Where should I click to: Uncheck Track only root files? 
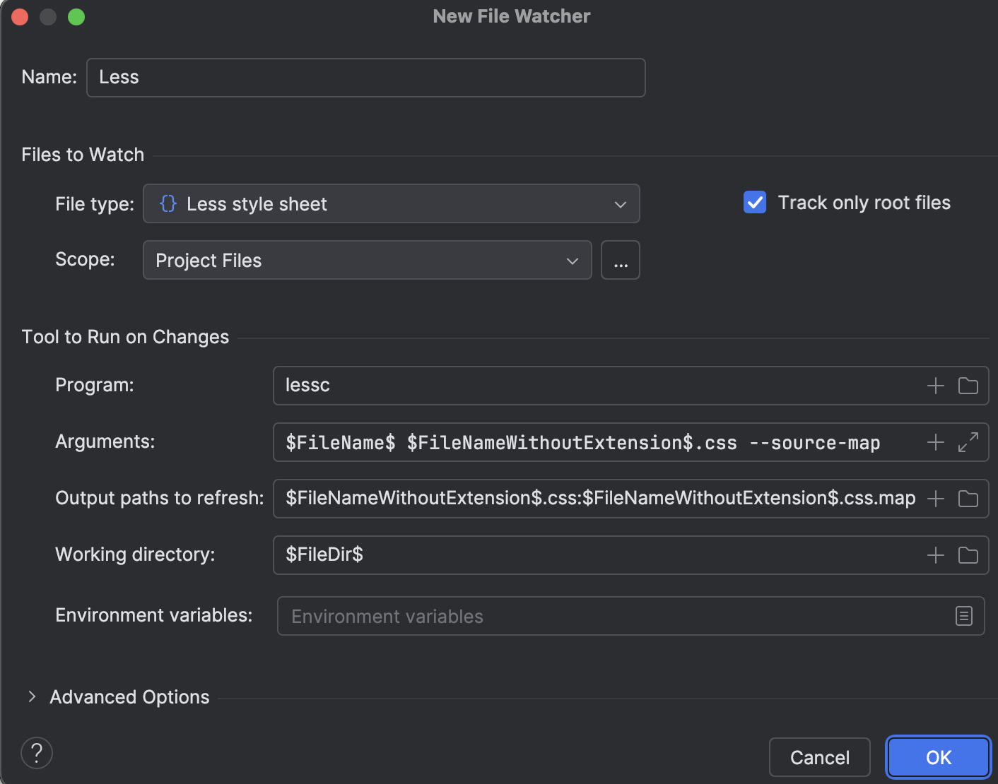pos(754,202)
